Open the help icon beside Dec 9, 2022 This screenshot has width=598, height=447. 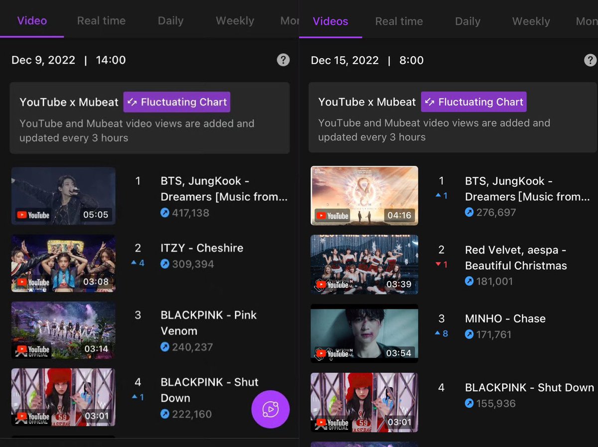(283, 60)
